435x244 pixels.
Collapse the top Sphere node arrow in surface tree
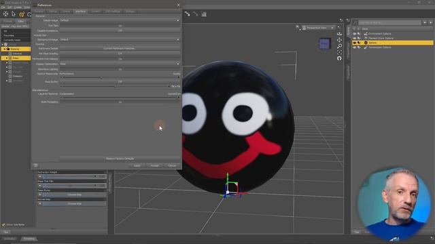[3, 44]
